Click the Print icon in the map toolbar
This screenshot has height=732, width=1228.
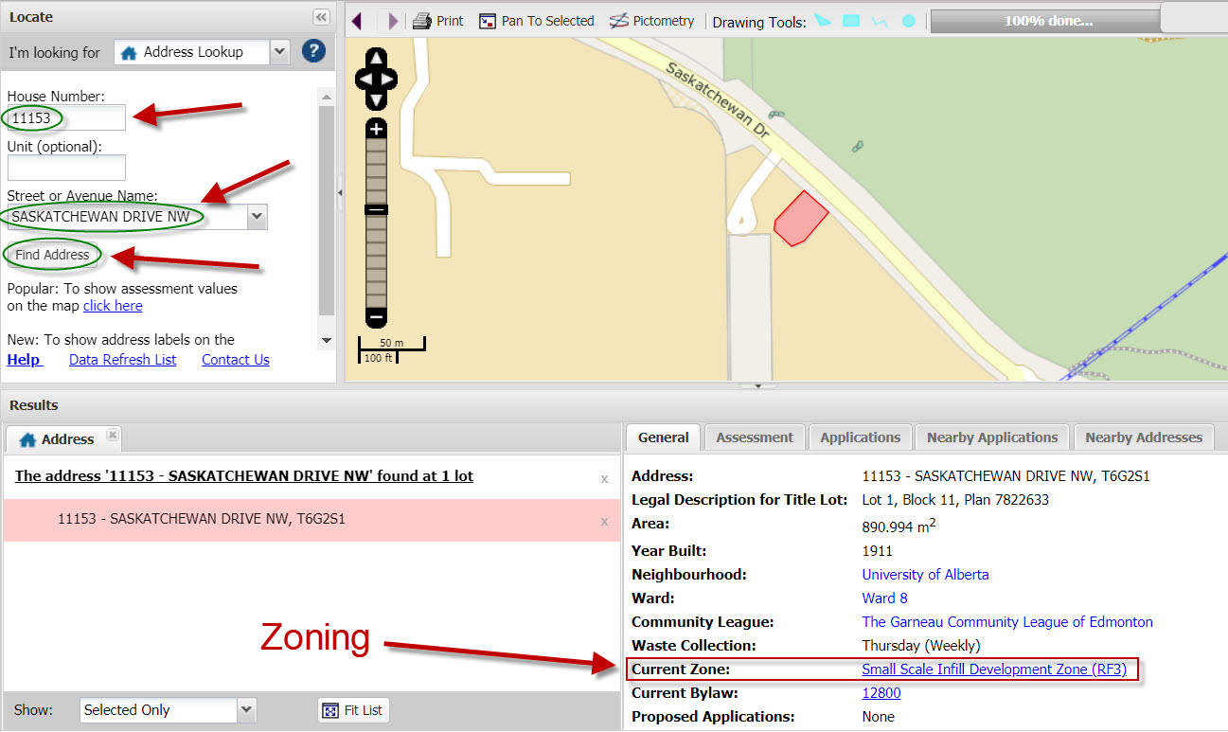(422, 21)
